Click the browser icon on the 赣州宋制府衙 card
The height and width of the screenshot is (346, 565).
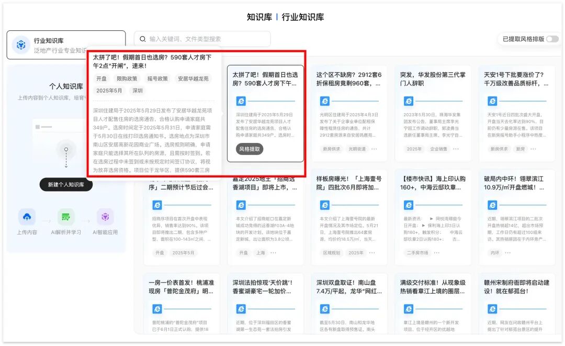click(492, 309)
